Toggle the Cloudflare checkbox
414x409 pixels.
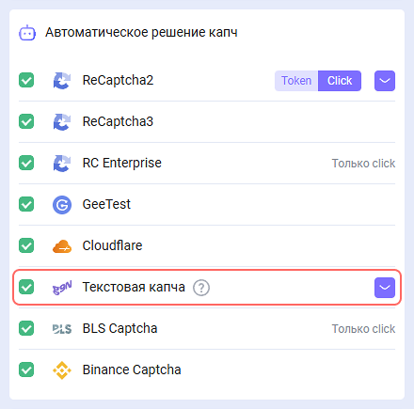pos(26,245)
